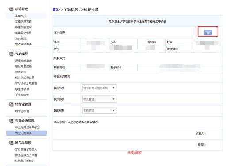Go to 首页 breadcrumb link

tap(55, 10)
